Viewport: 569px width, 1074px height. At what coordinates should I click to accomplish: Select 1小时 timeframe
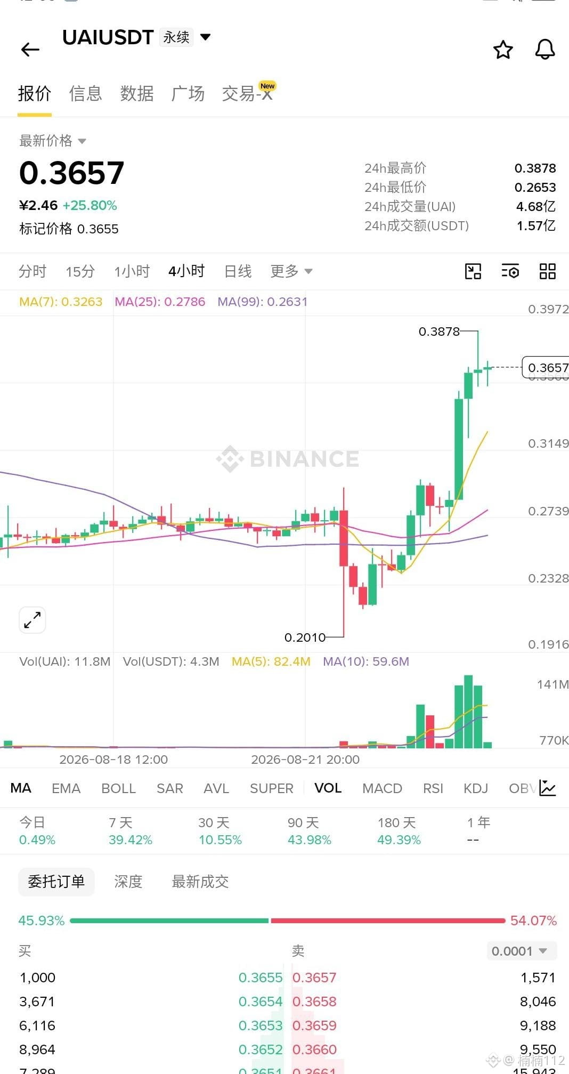coord(132,271)
